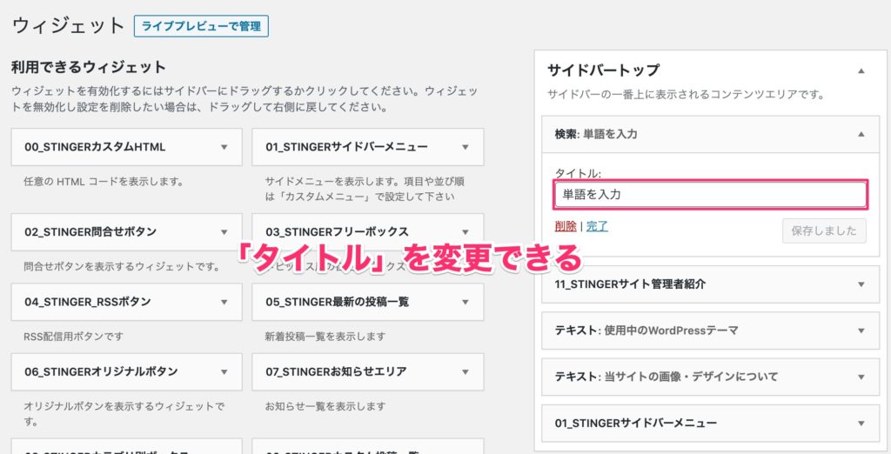Open the ライブプレビューで管理 button
Screen dimensions: 891x454
click(201, 26)
